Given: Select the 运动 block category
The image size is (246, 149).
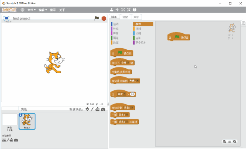Looking at the screenshot, I should (116, 24).
